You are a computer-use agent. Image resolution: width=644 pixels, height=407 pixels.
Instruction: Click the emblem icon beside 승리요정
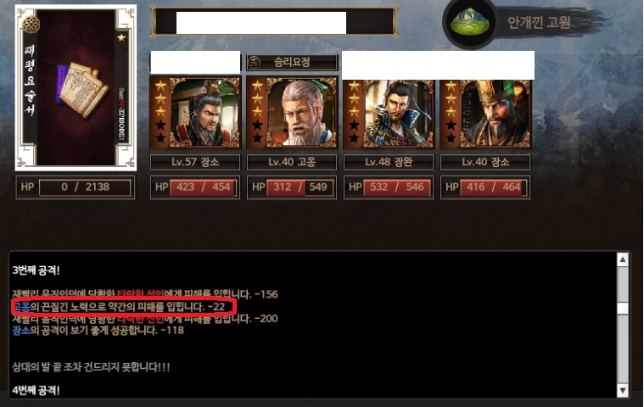255,63
